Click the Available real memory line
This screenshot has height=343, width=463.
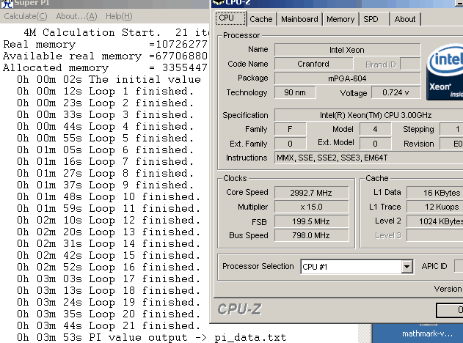click(x=105, y=56)
